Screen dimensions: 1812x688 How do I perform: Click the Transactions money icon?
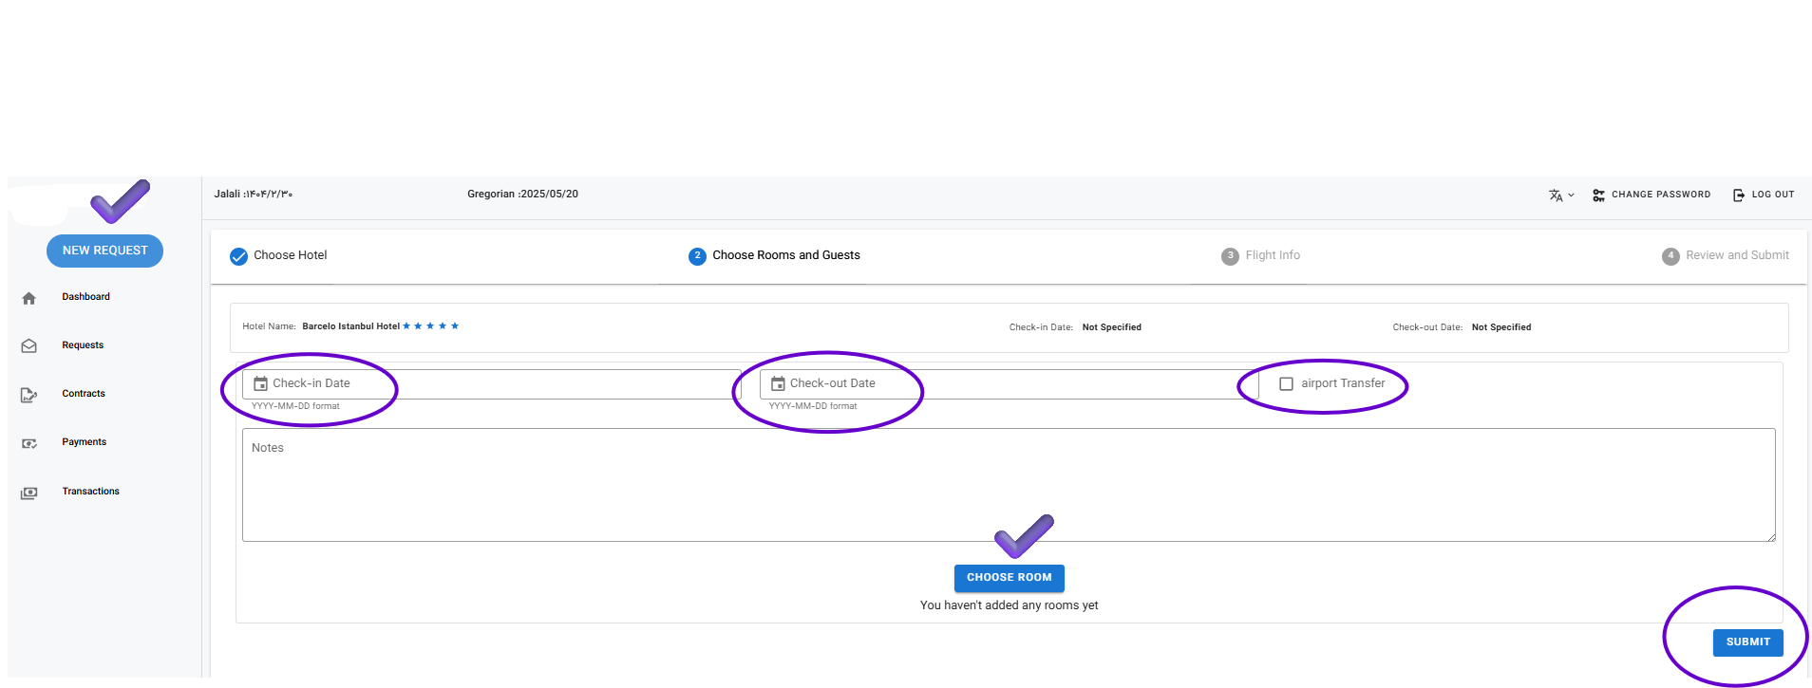pos(28,493)
